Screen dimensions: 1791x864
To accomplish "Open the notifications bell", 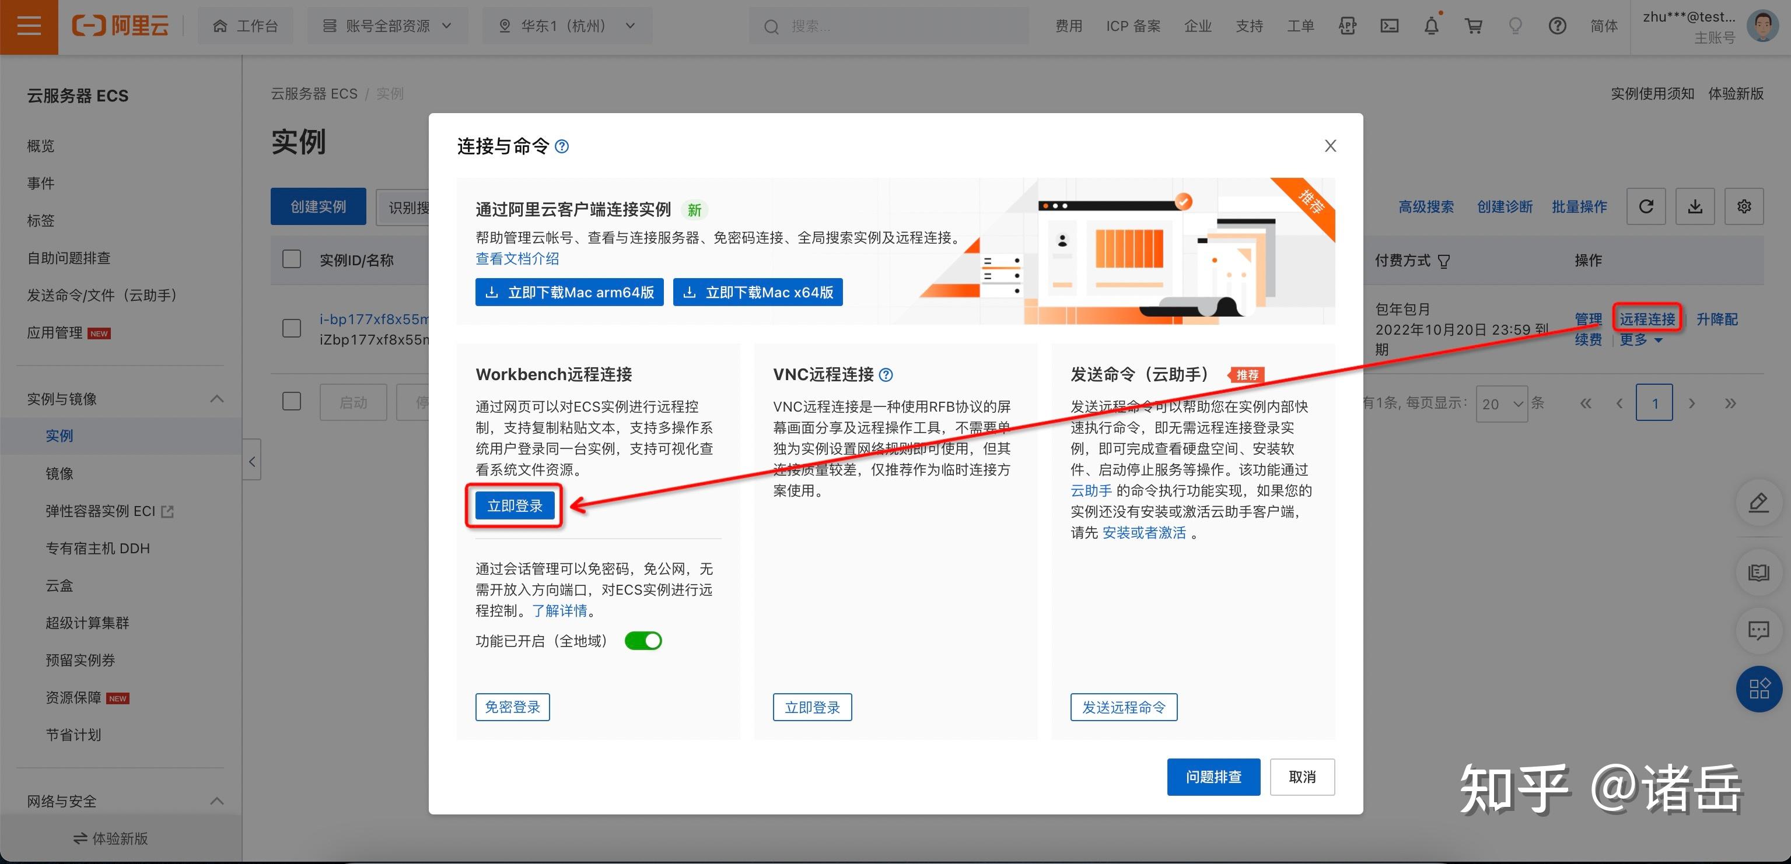I will (x=1431, y=26).
